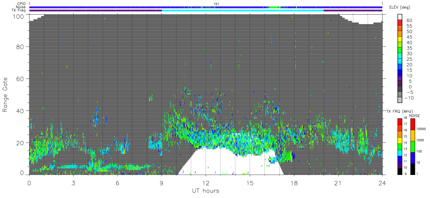The width and height of the screenshot is (430, 198).
Task: Click the cyan section of the TX Freq strip
Action: 243,10
